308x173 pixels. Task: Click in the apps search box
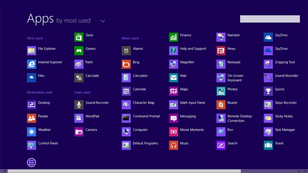coord(270,19)
